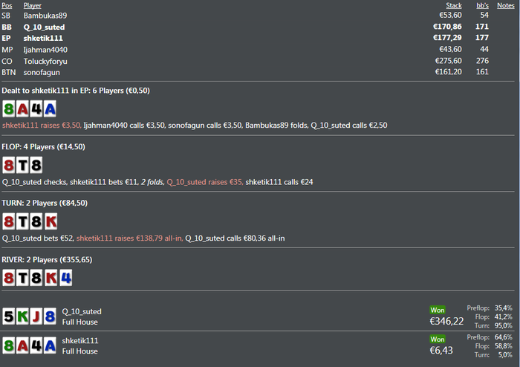Click the Won badge above €6,43
The width and height of the screenshot is (520, 367).
tap(438, 339)
